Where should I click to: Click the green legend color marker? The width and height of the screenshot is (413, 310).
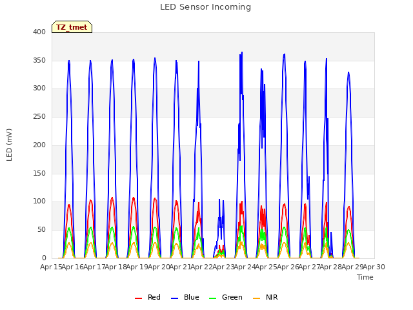pos(212,298)
